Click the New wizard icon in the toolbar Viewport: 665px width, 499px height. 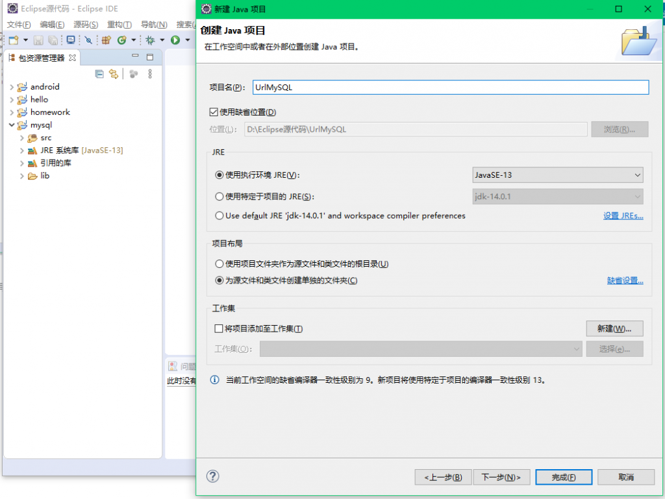13,40
